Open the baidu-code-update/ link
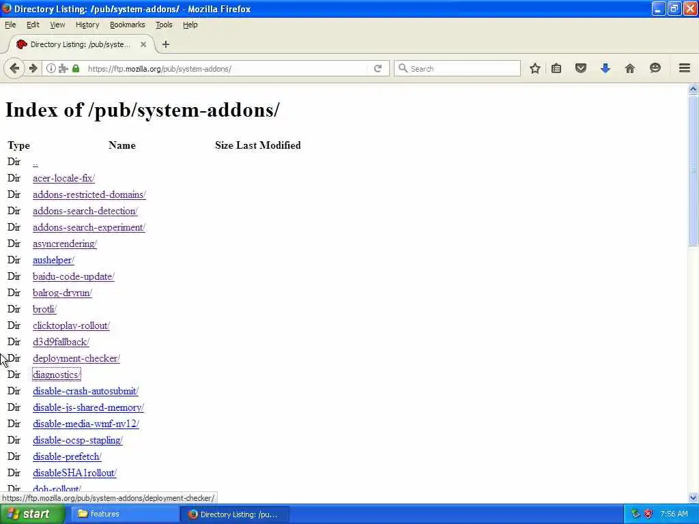 tap(74, 277)
